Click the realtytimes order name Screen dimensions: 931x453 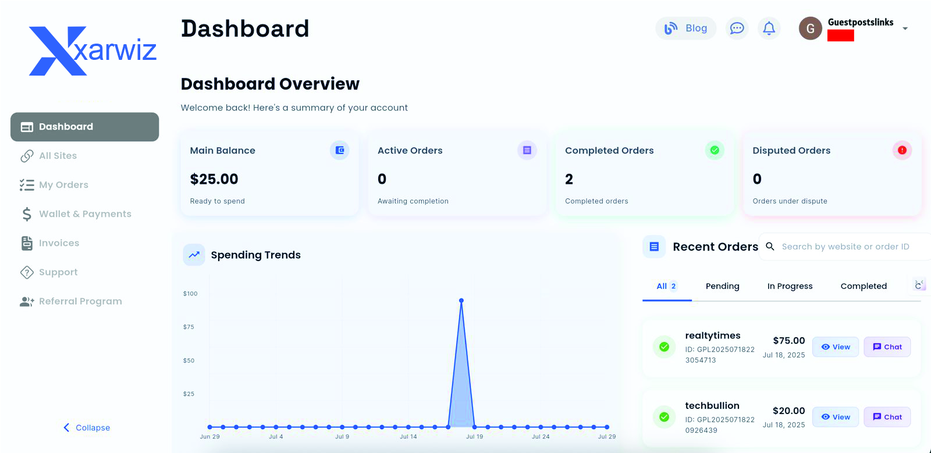(x=713, y=336)
